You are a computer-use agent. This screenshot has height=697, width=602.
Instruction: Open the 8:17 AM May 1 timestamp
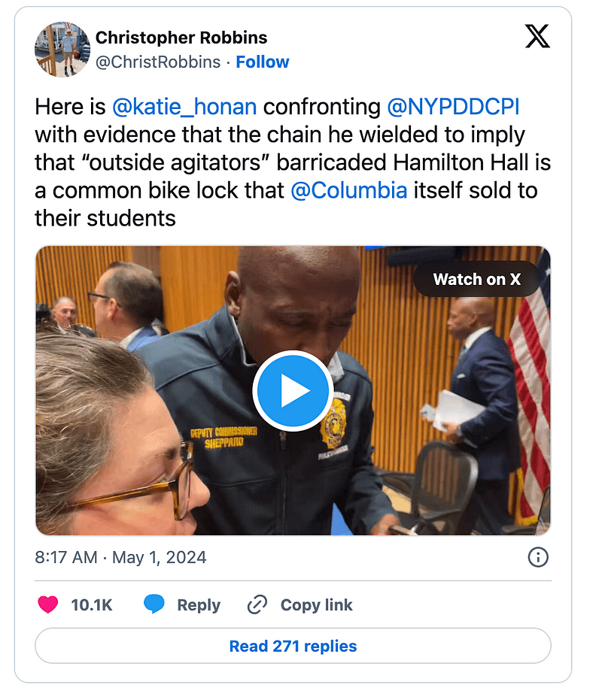120,557
